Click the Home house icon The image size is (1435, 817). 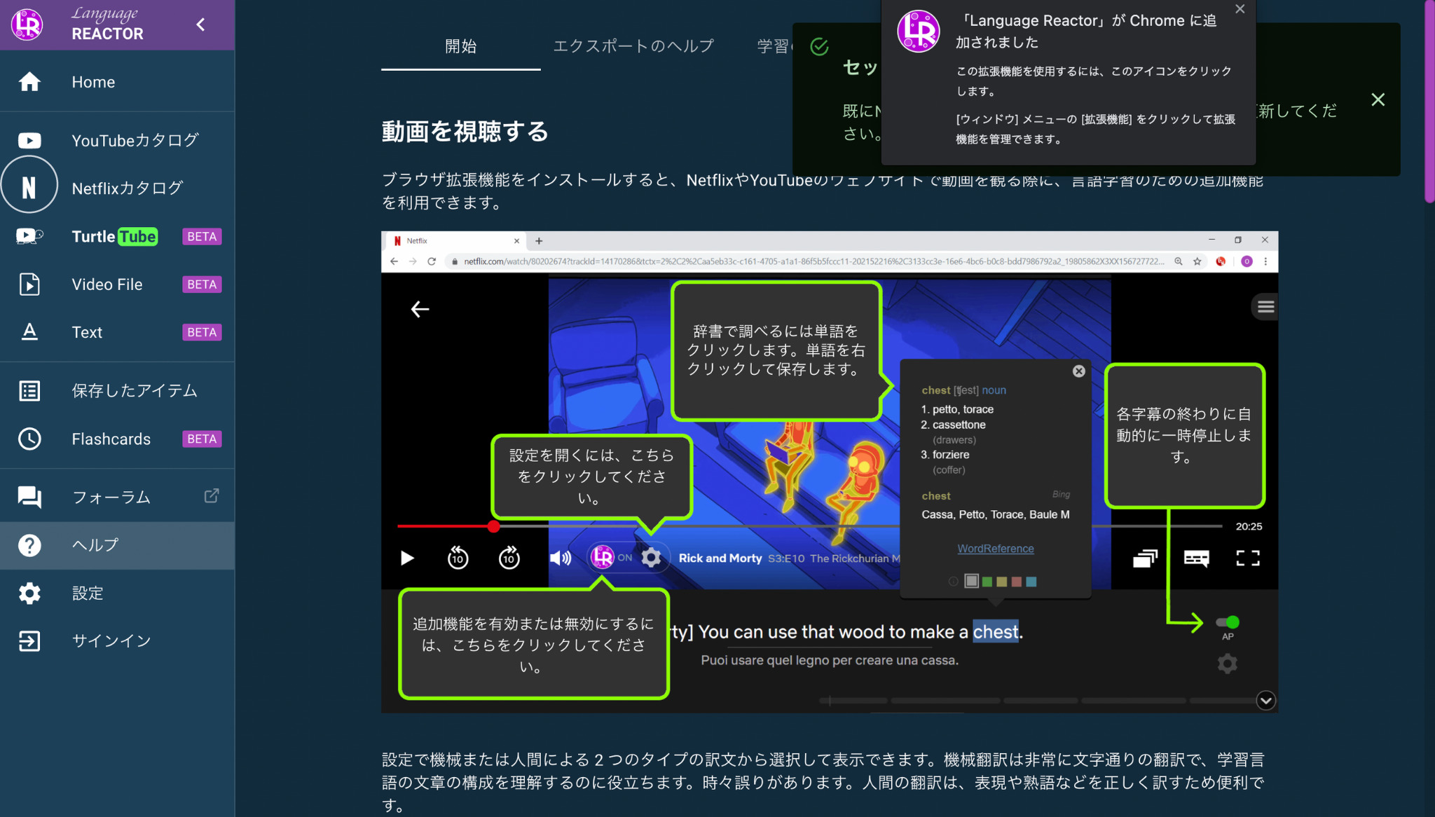tap(29, 82)
